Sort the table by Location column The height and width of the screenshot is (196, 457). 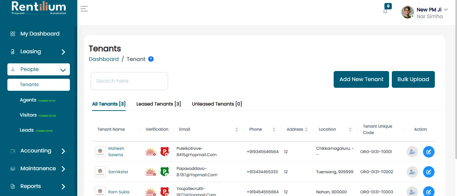[x=350, y=130]
